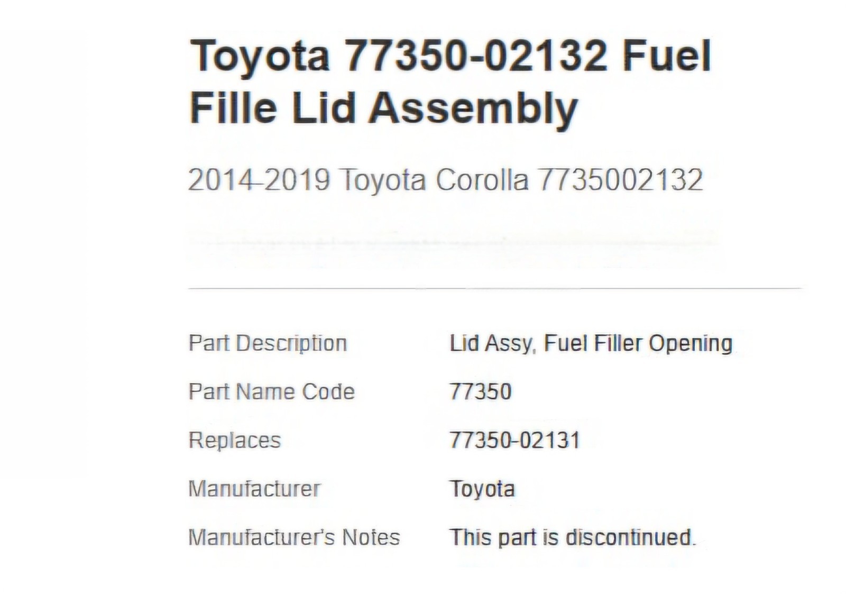Click the 77350 part name code value
The image size is (846, 594).
(481, 392)
